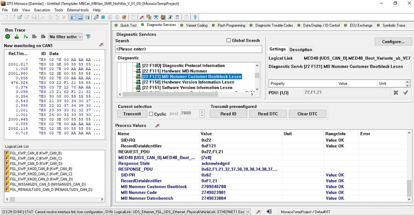Select [22 F10D] Diagnostic Protocol Information
This screenshot has height=215, width=414.
pyautogui.click(x=183, y=66)
